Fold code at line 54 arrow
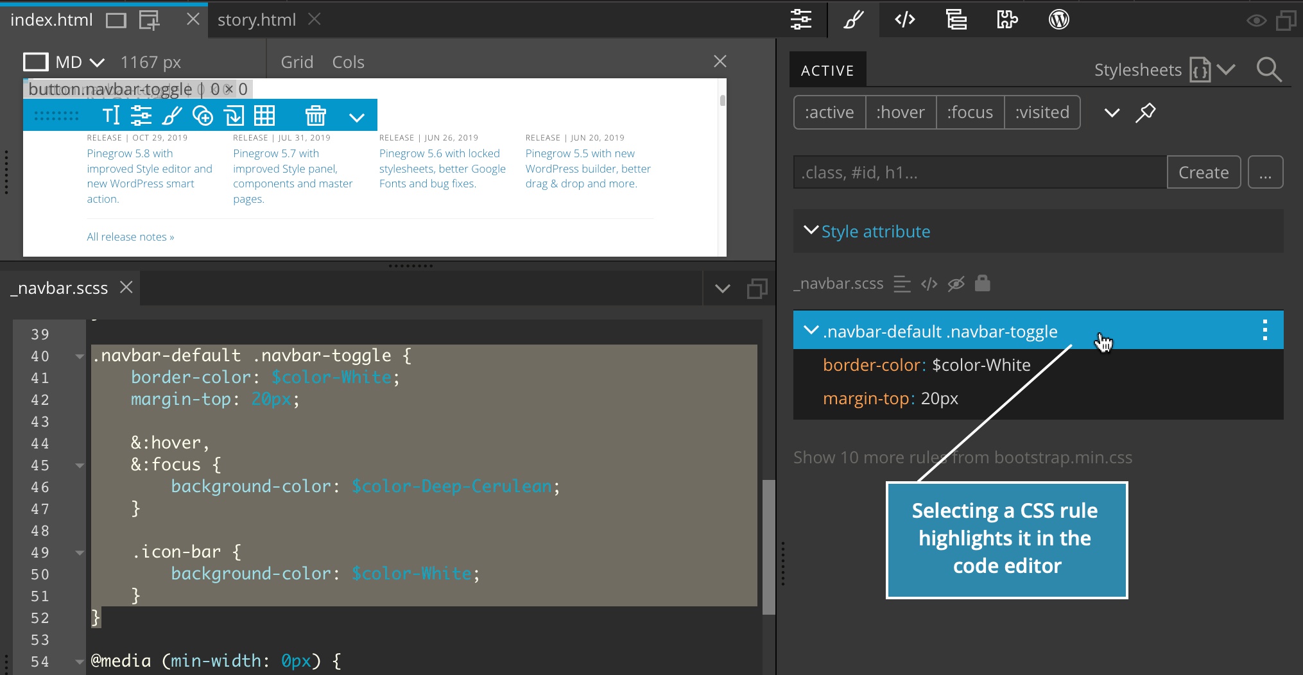1303x675 pixels. (80, 662)
